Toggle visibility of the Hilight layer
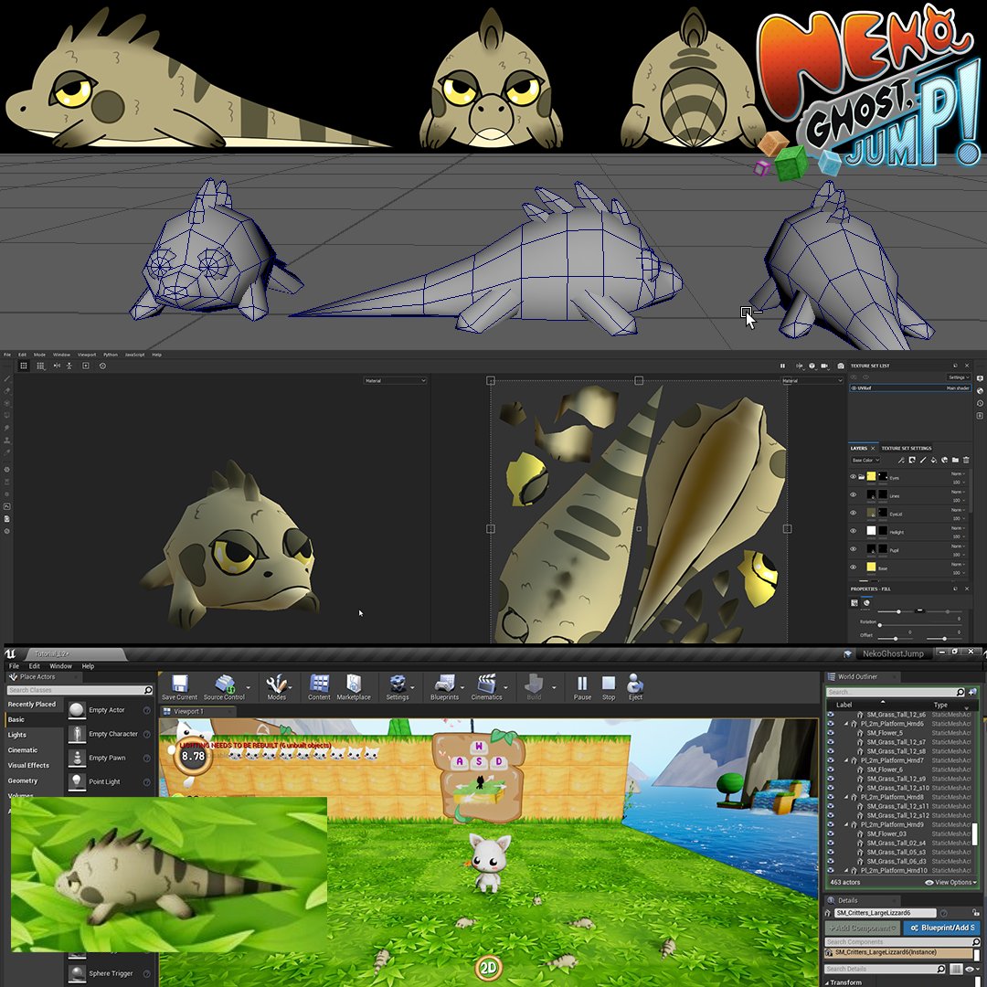 tap(853, 531)
